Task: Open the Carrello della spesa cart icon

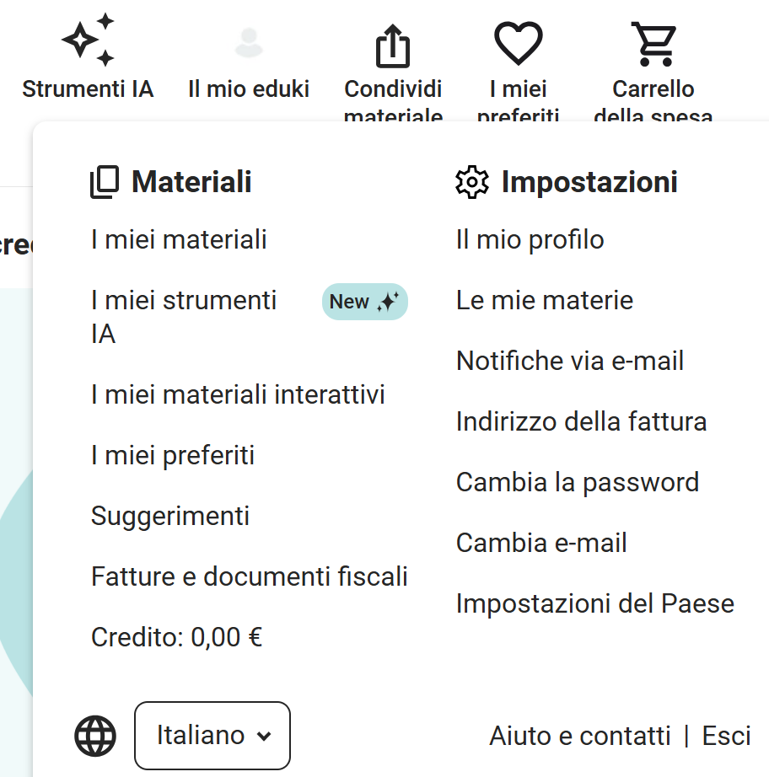Action: 653,44
